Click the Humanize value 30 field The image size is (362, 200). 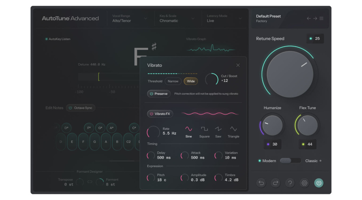click(273, 144)
